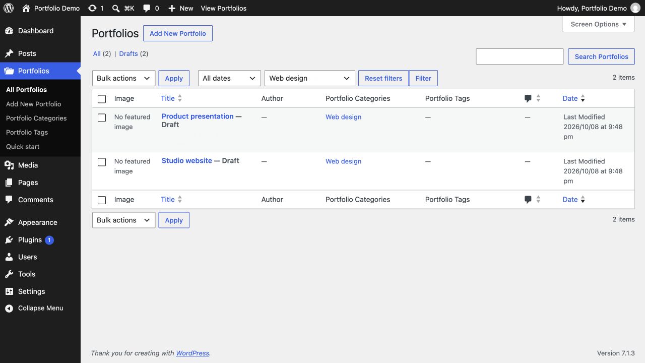
Task: Check the select-all checkbox in table header
Action: pyautogui.click(x=102, y=99)
